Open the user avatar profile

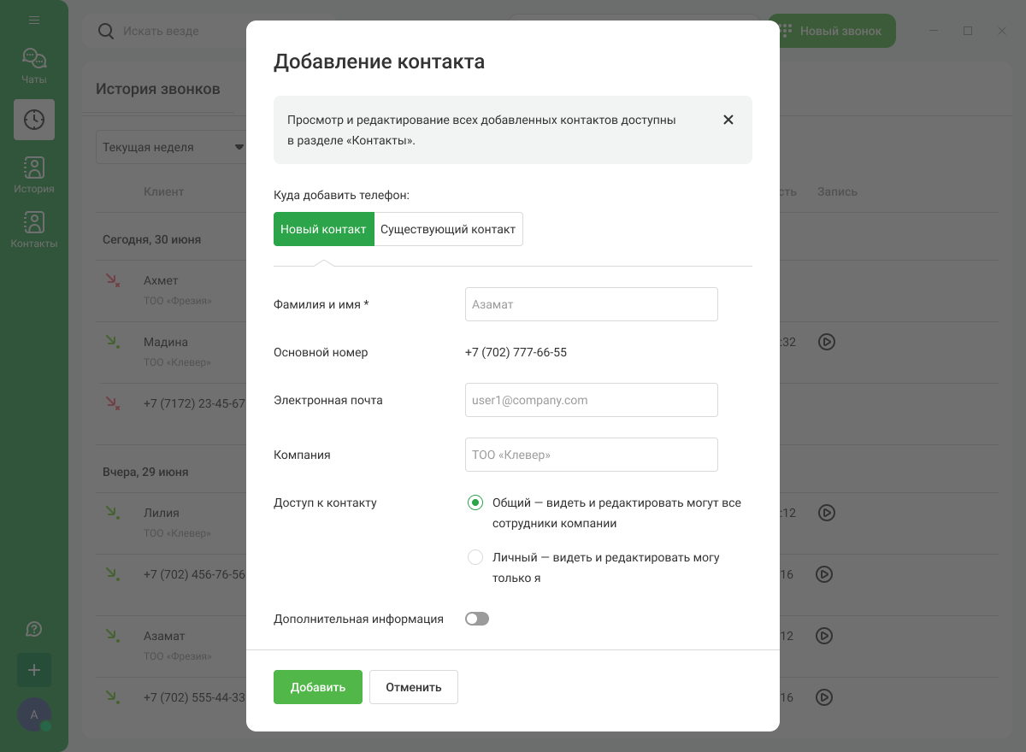tap(34, 714)
